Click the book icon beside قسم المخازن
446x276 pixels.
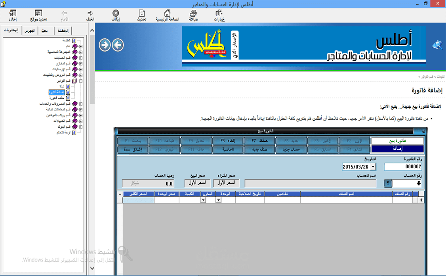pyautogui.click(x=75, y=63)
